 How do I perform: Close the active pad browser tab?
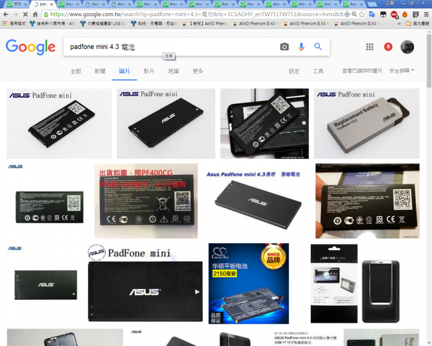coord(52,4)
